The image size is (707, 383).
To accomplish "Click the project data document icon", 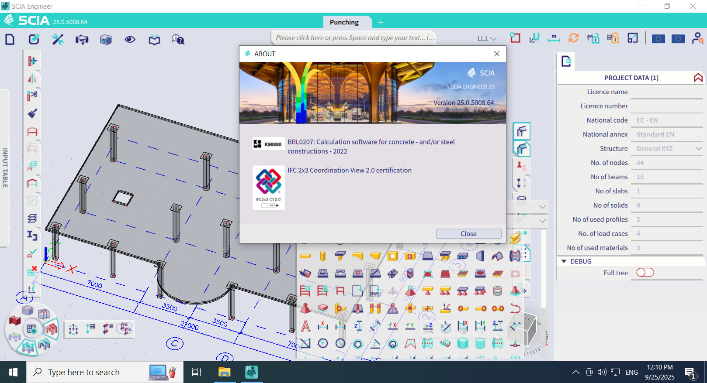I will (566, 62).
